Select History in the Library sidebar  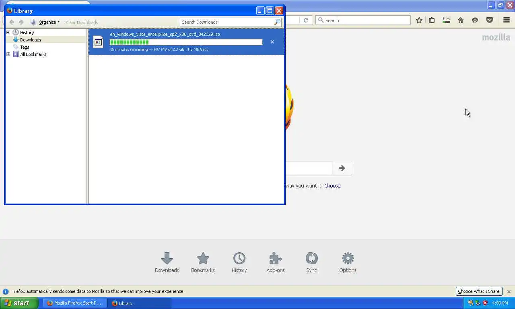[27, 33]
